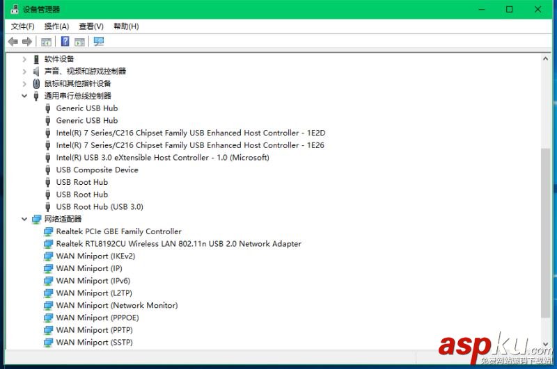Click the icon of WAN Miniport (PPTP)
This screenshot has height=369, width=557.
click(x=48, y=330)
